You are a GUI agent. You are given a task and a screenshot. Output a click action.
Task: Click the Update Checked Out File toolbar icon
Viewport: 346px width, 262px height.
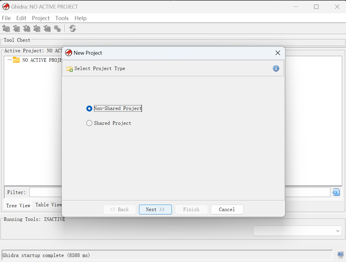pos(27,28)
